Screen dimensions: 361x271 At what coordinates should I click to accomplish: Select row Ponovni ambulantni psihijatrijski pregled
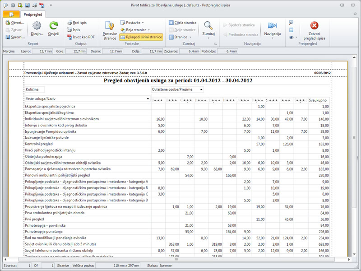tap(177, 175)
